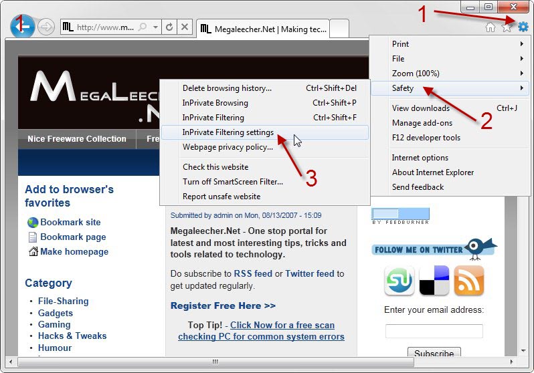The image size is (534, 373).
Task: Click the orange RSS feed icon
Action: click(x=469, y=281)
